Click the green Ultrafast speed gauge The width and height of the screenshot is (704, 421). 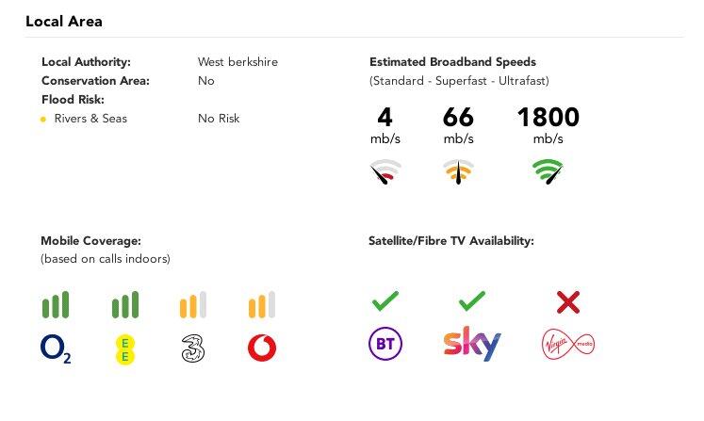pos(548,171)
